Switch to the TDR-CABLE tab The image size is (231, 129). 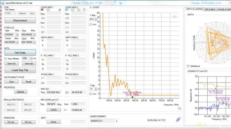click(210, 9)
